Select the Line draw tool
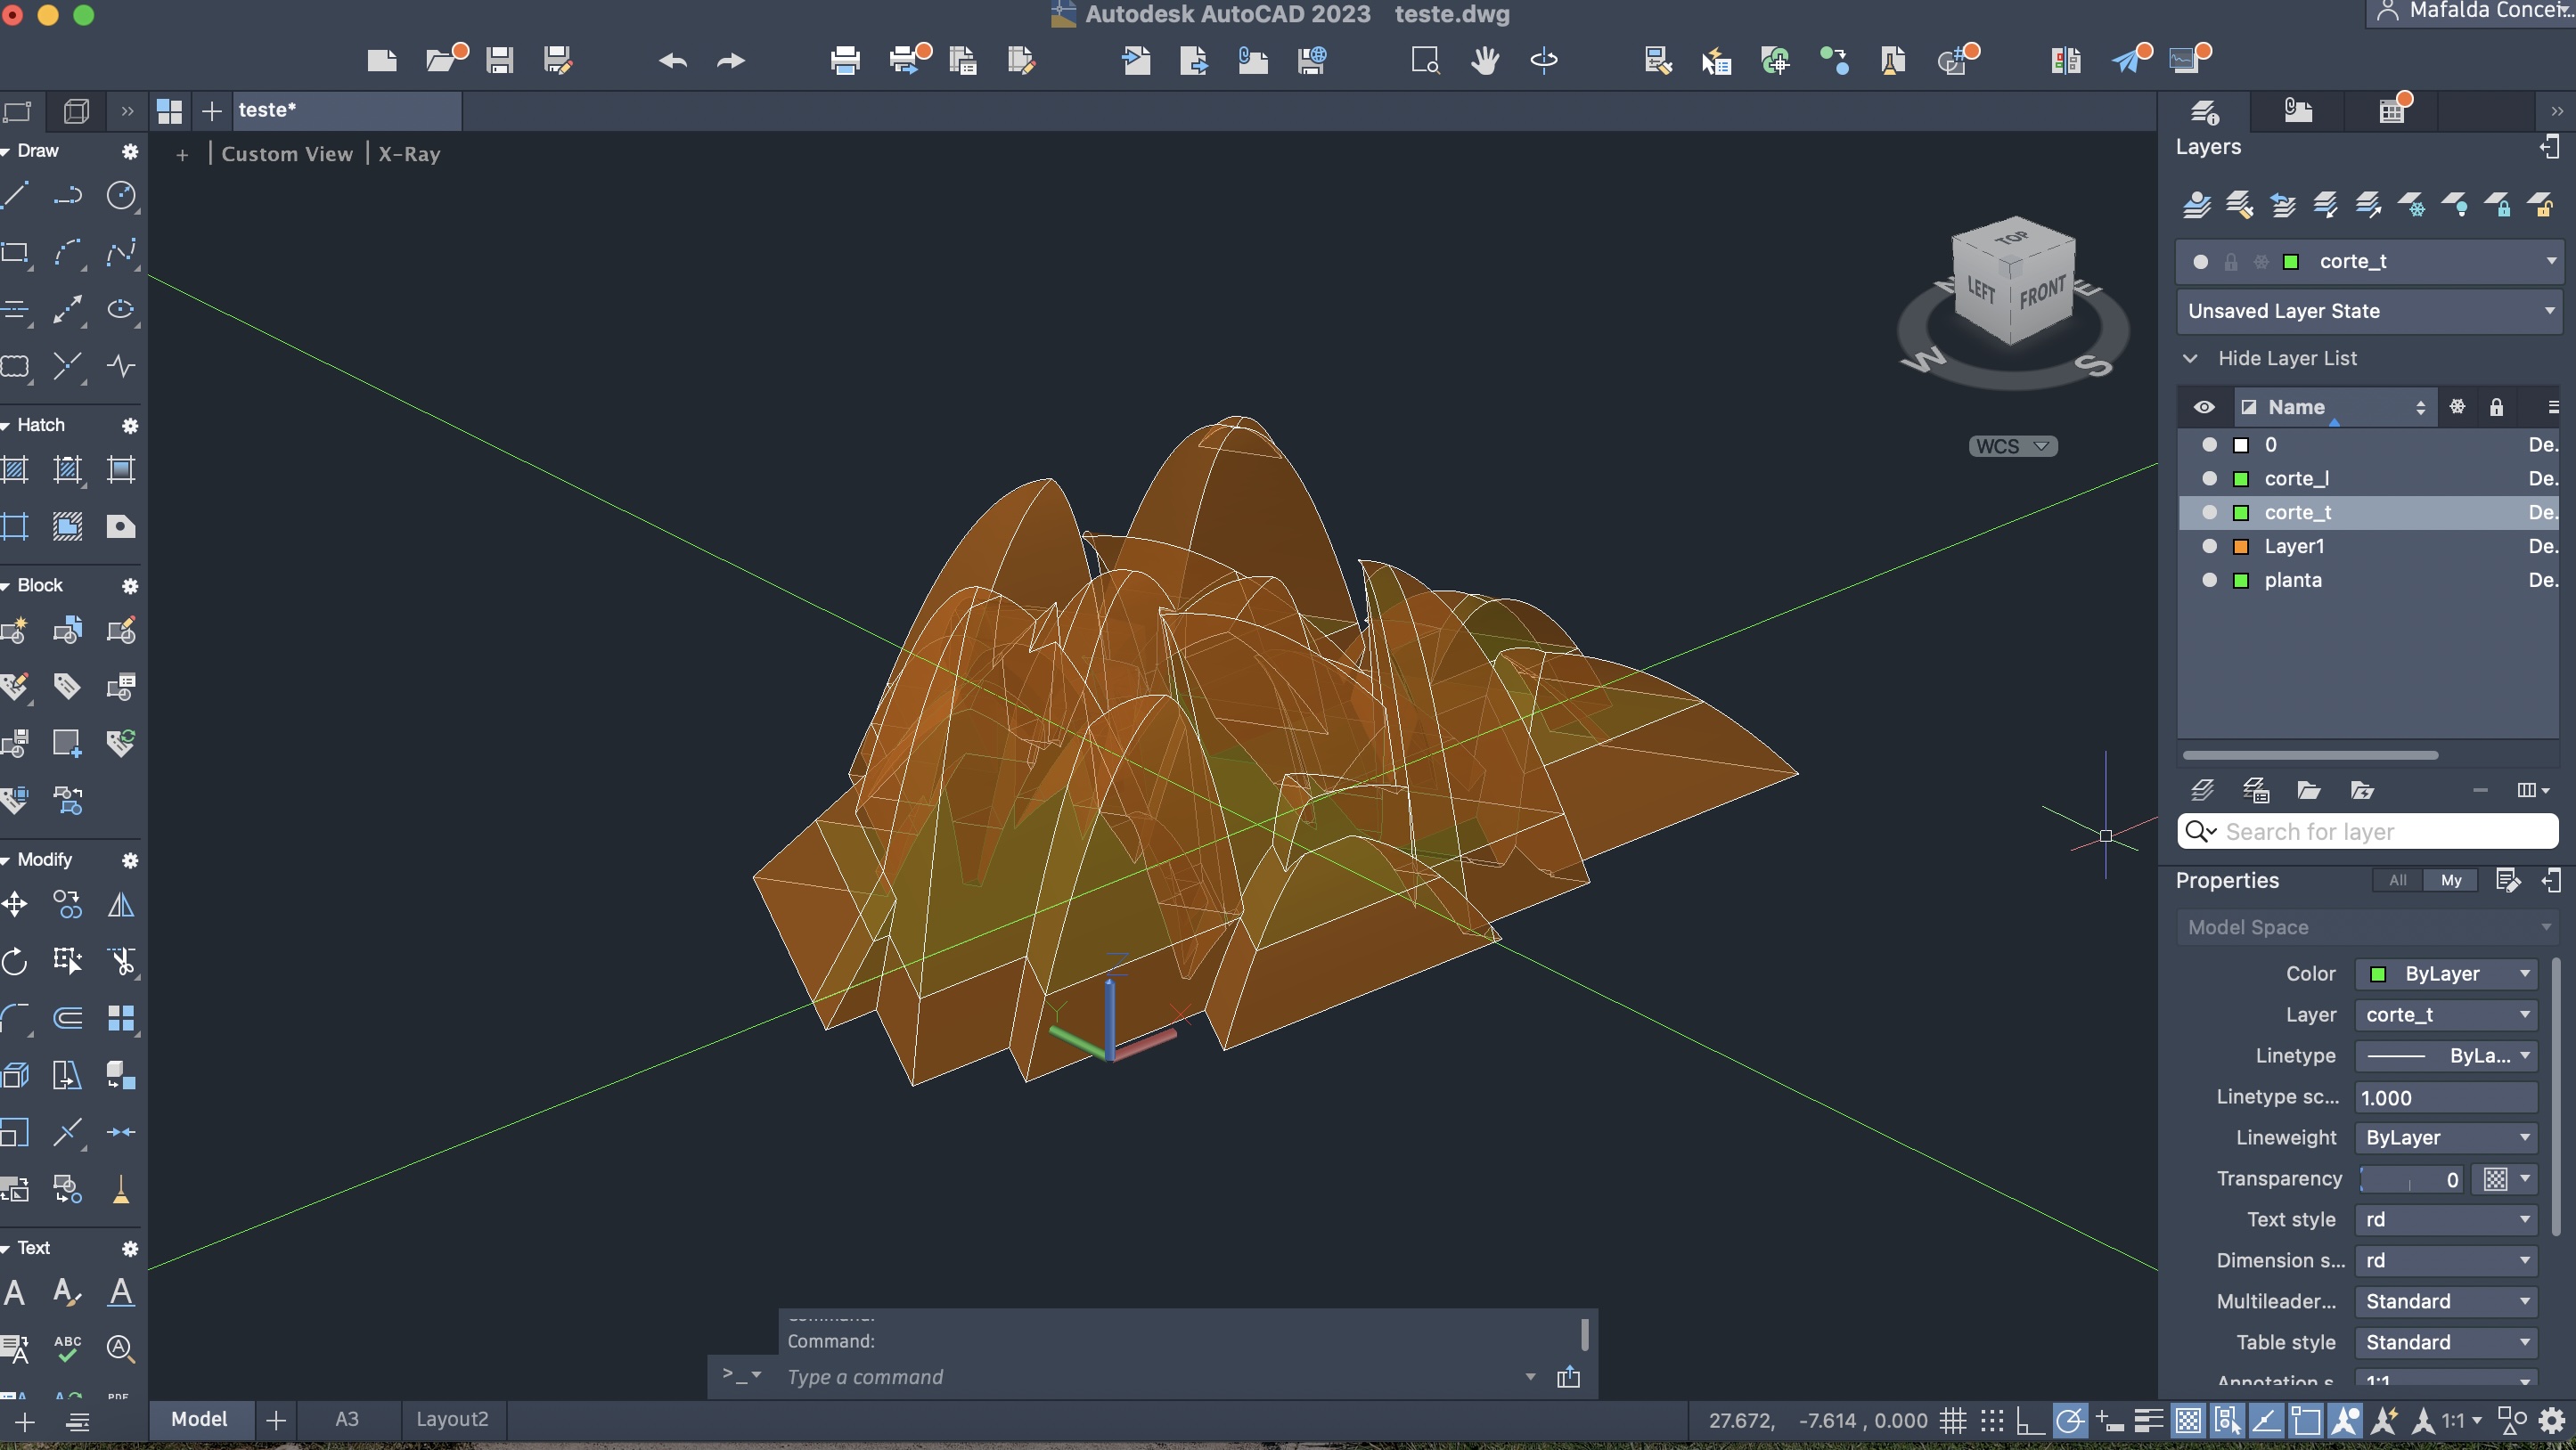The image size is (2576, 1450). [x=16, y=195]
